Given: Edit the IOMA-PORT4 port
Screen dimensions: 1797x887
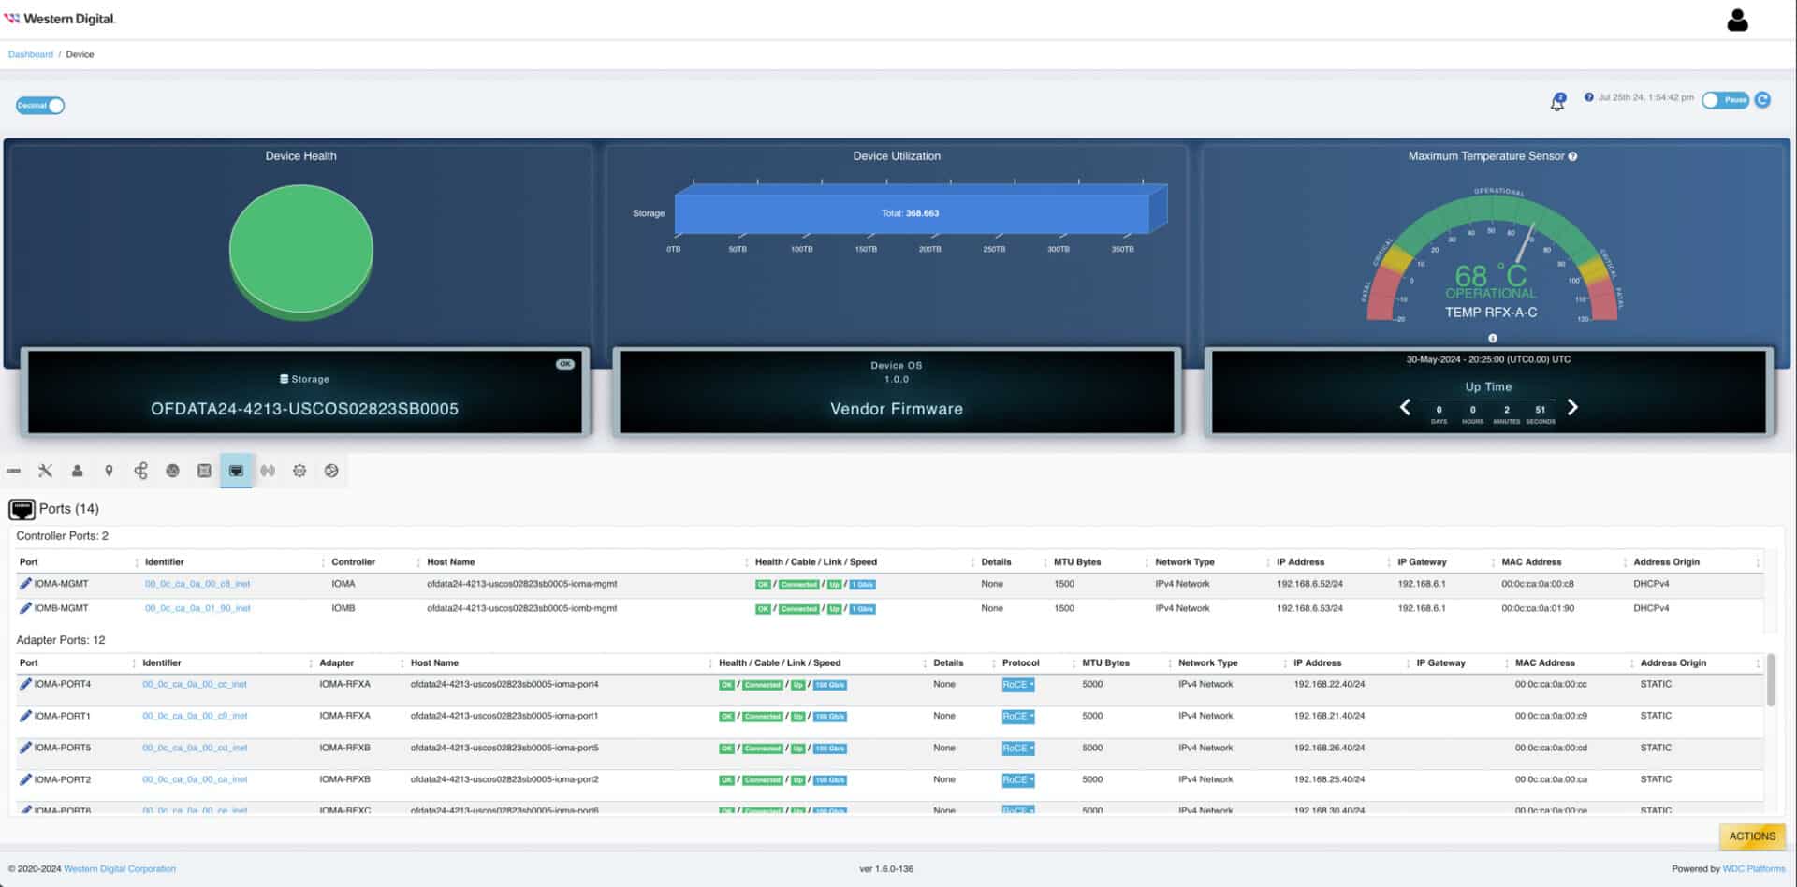Looking at the screenshot, I should 25,684.
